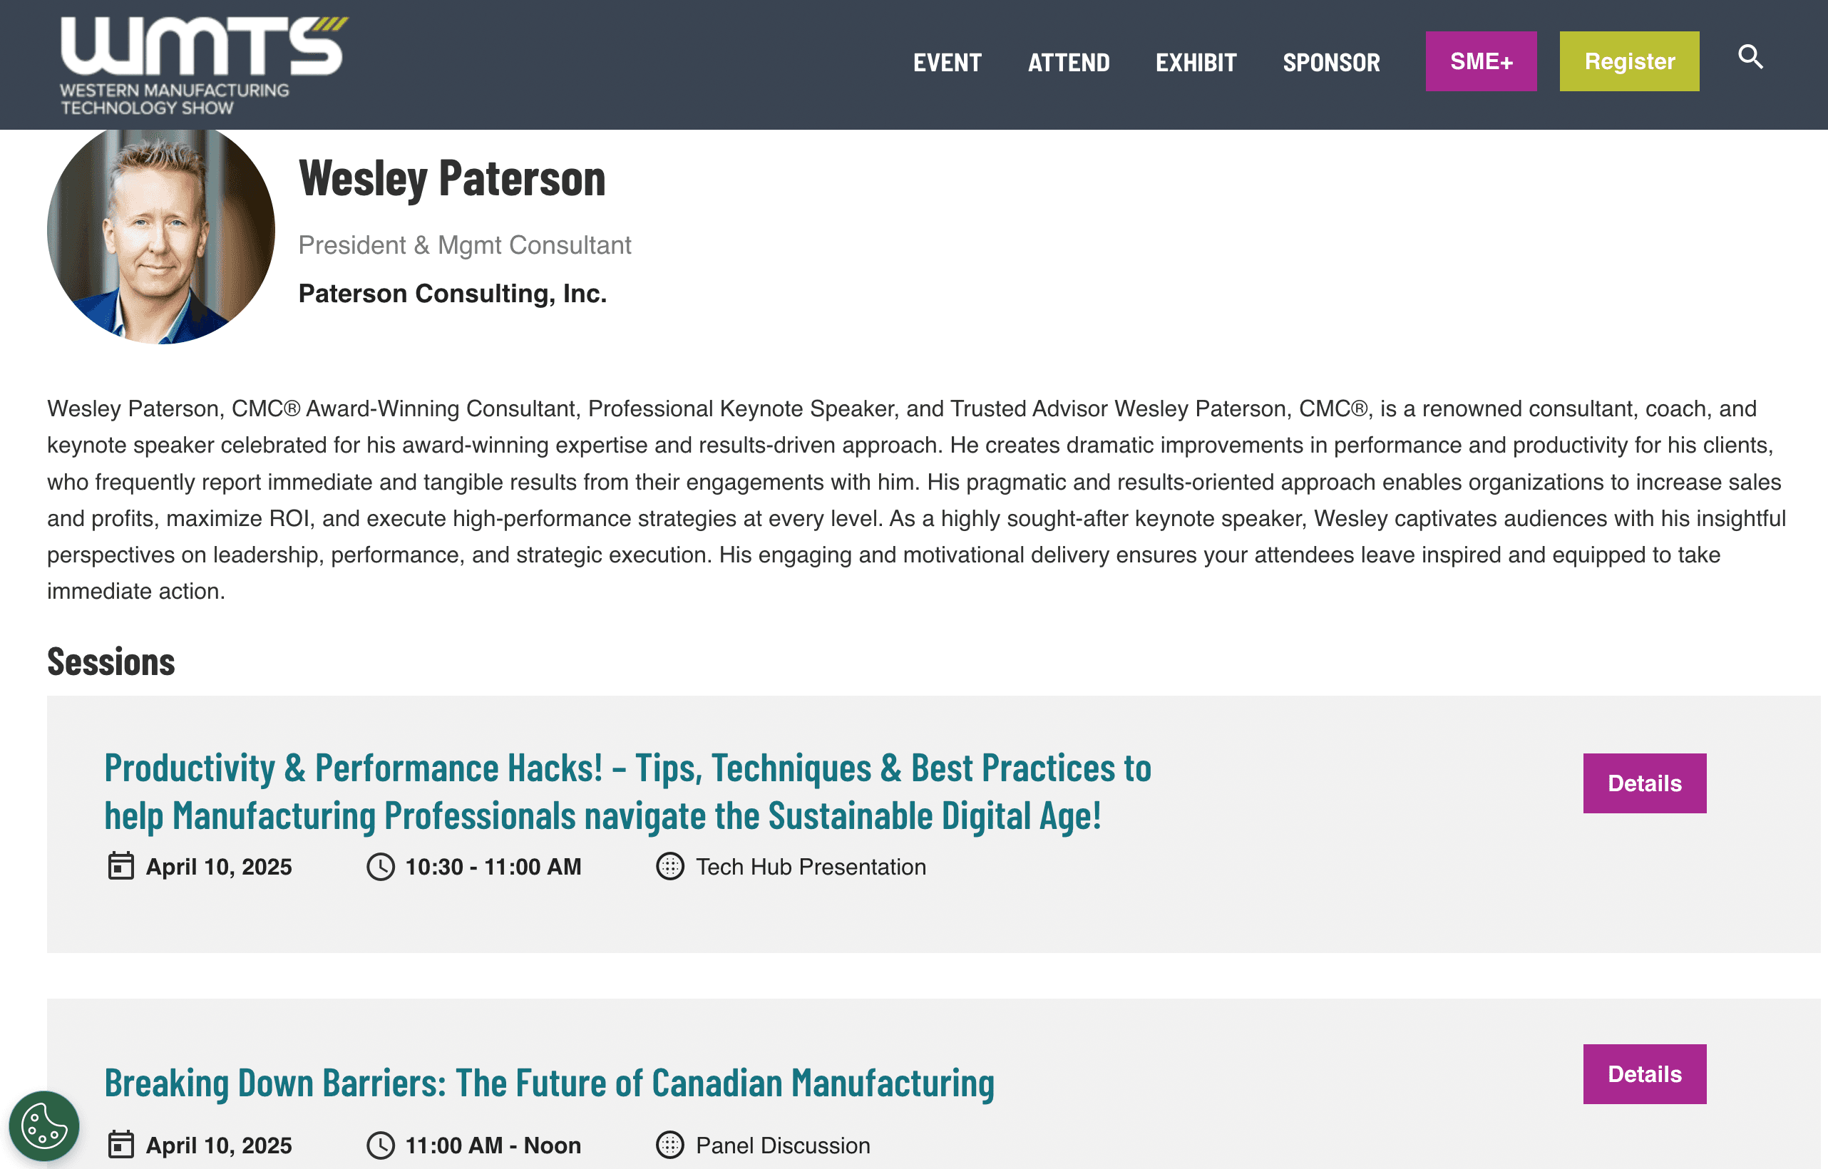
Task: Open Breaking Down Barriers session title link
Action: pyautogui.click(x=549, y=1083)
